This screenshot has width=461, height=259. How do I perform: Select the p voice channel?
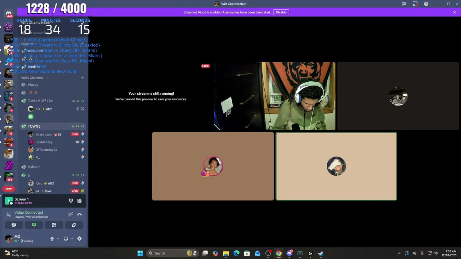pos(53,175)
